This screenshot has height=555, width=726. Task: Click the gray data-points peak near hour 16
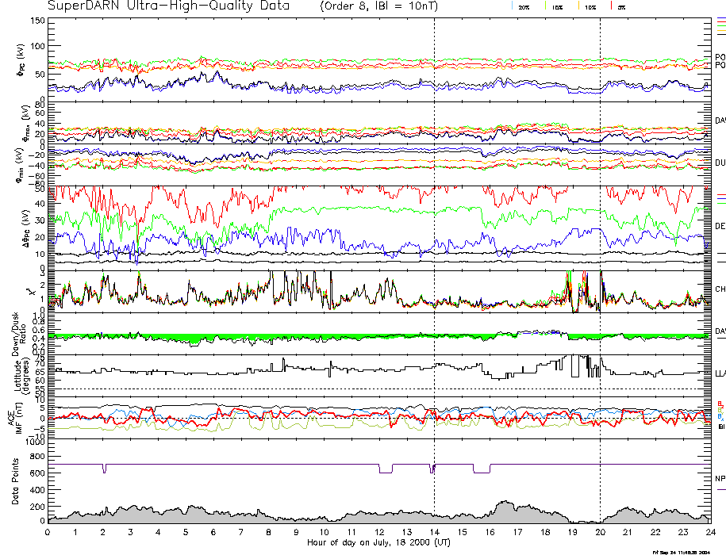click(x=502, y=503)
